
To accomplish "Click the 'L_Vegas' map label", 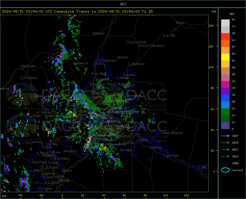I will click(35, 116).
